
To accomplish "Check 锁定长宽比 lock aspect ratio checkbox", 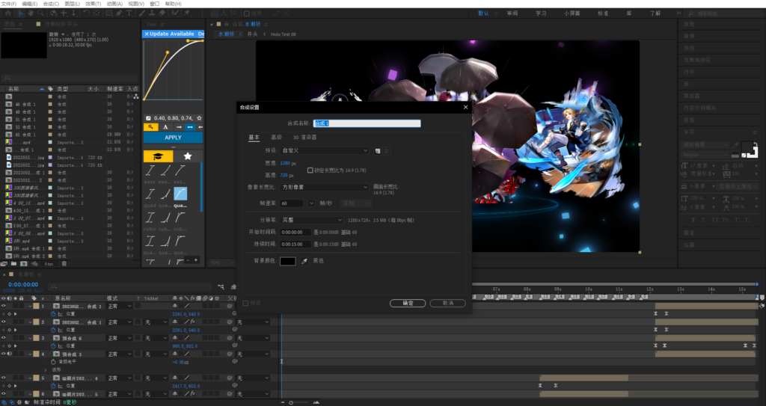I will 310,170.
